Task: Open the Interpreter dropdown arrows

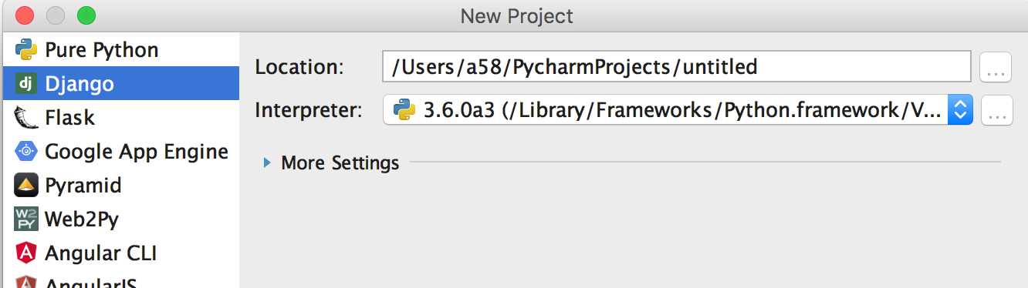Action: [x=960, y=110]
